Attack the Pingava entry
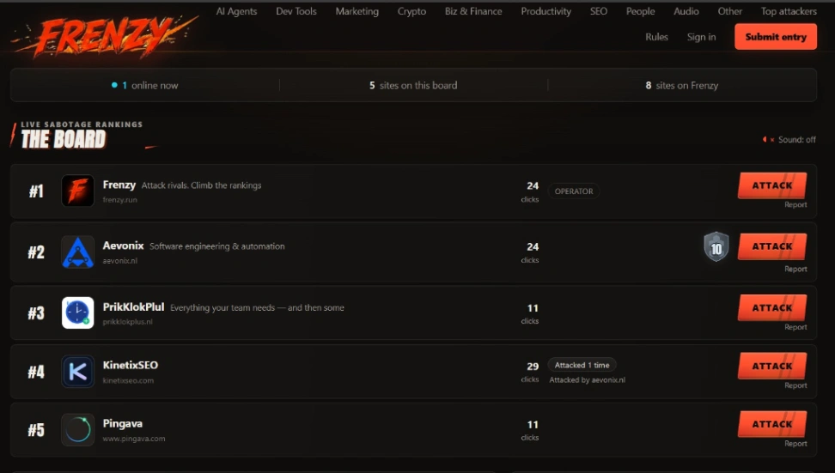 [772, 424]
